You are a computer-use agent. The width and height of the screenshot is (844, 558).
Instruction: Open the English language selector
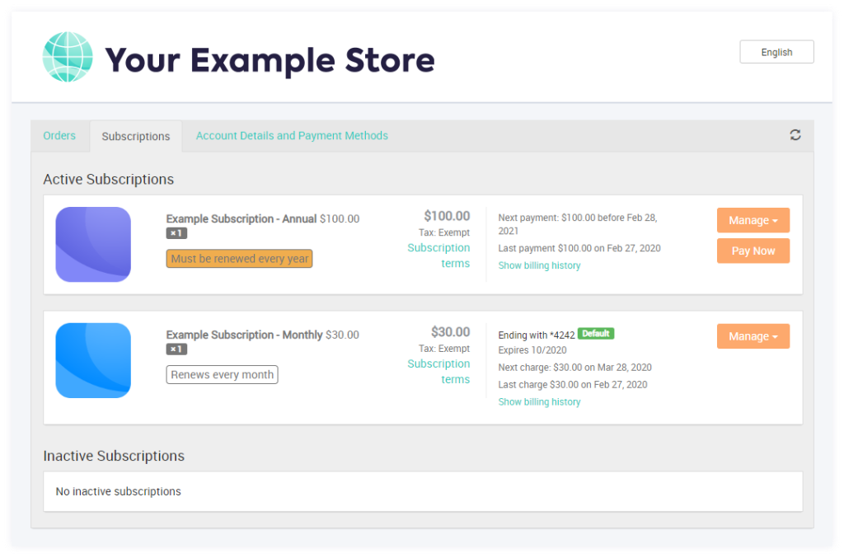pos(776,51)
